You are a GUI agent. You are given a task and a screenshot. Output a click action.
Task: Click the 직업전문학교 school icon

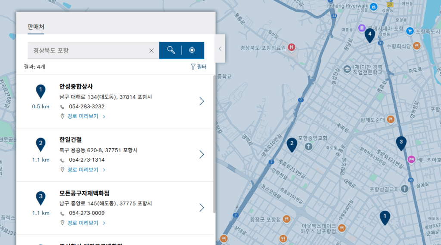347,69
